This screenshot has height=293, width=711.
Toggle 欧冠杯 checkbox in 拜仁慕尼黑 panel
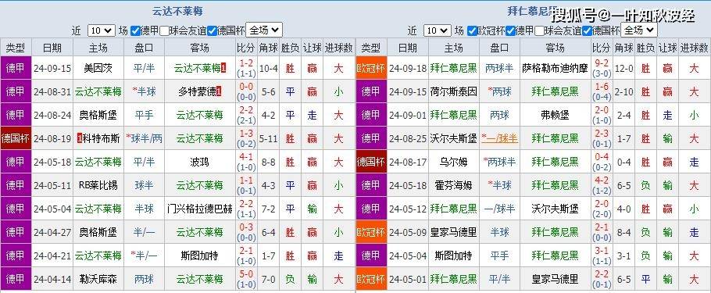472,30
